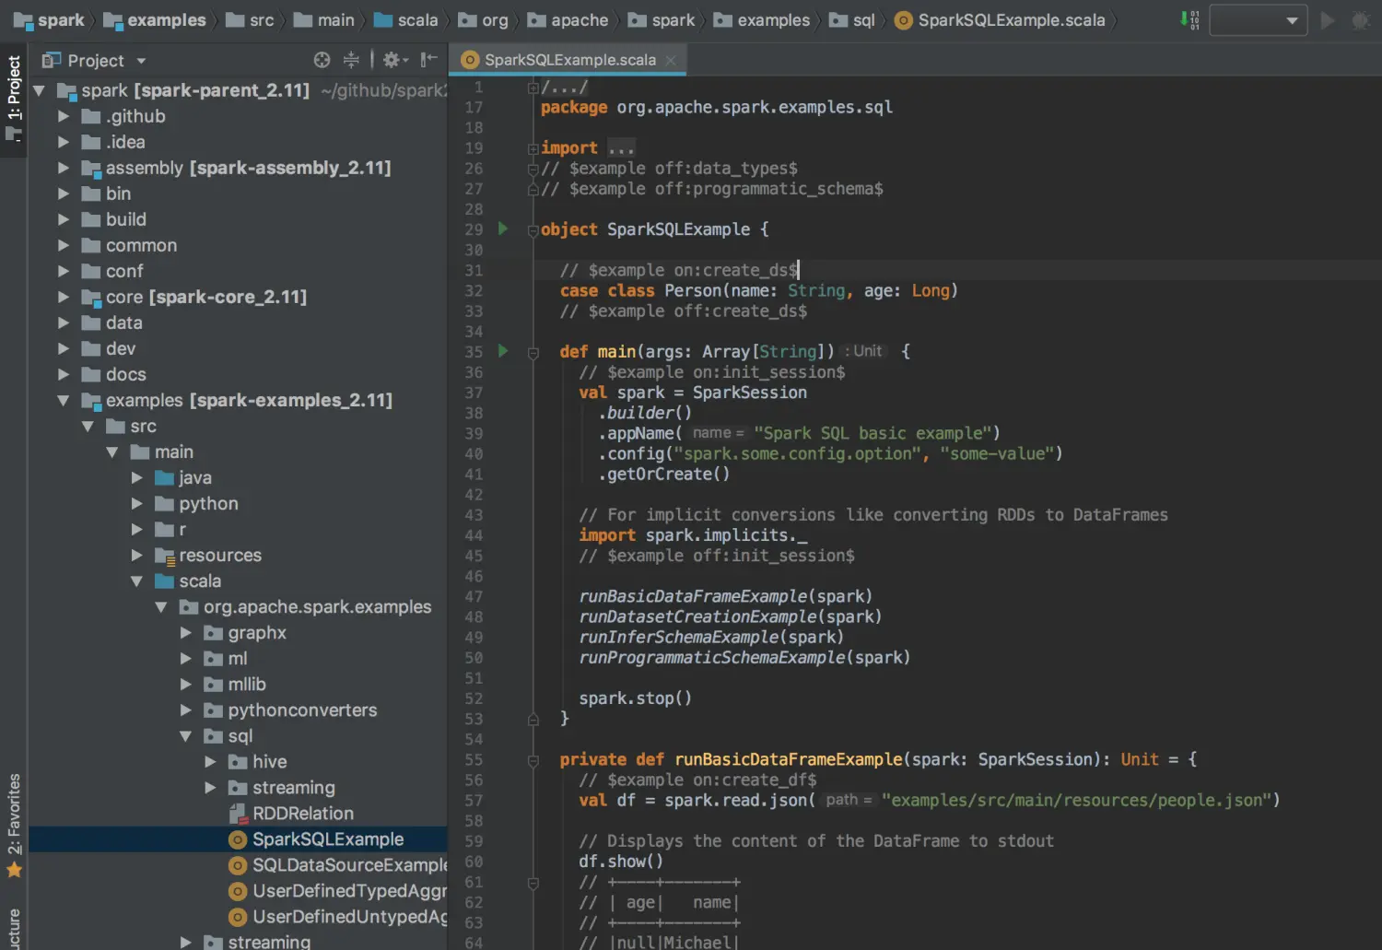Expand the assembly module folder
This screenshot has height=950, width=1382.
tap(64, 168)
